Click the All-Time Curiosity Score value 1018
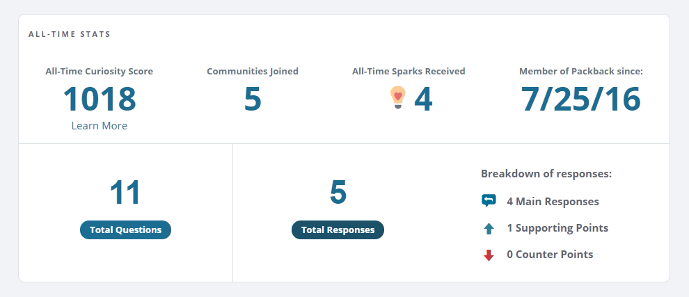This screenshot has width=689, height=297. tap(100, 99)
